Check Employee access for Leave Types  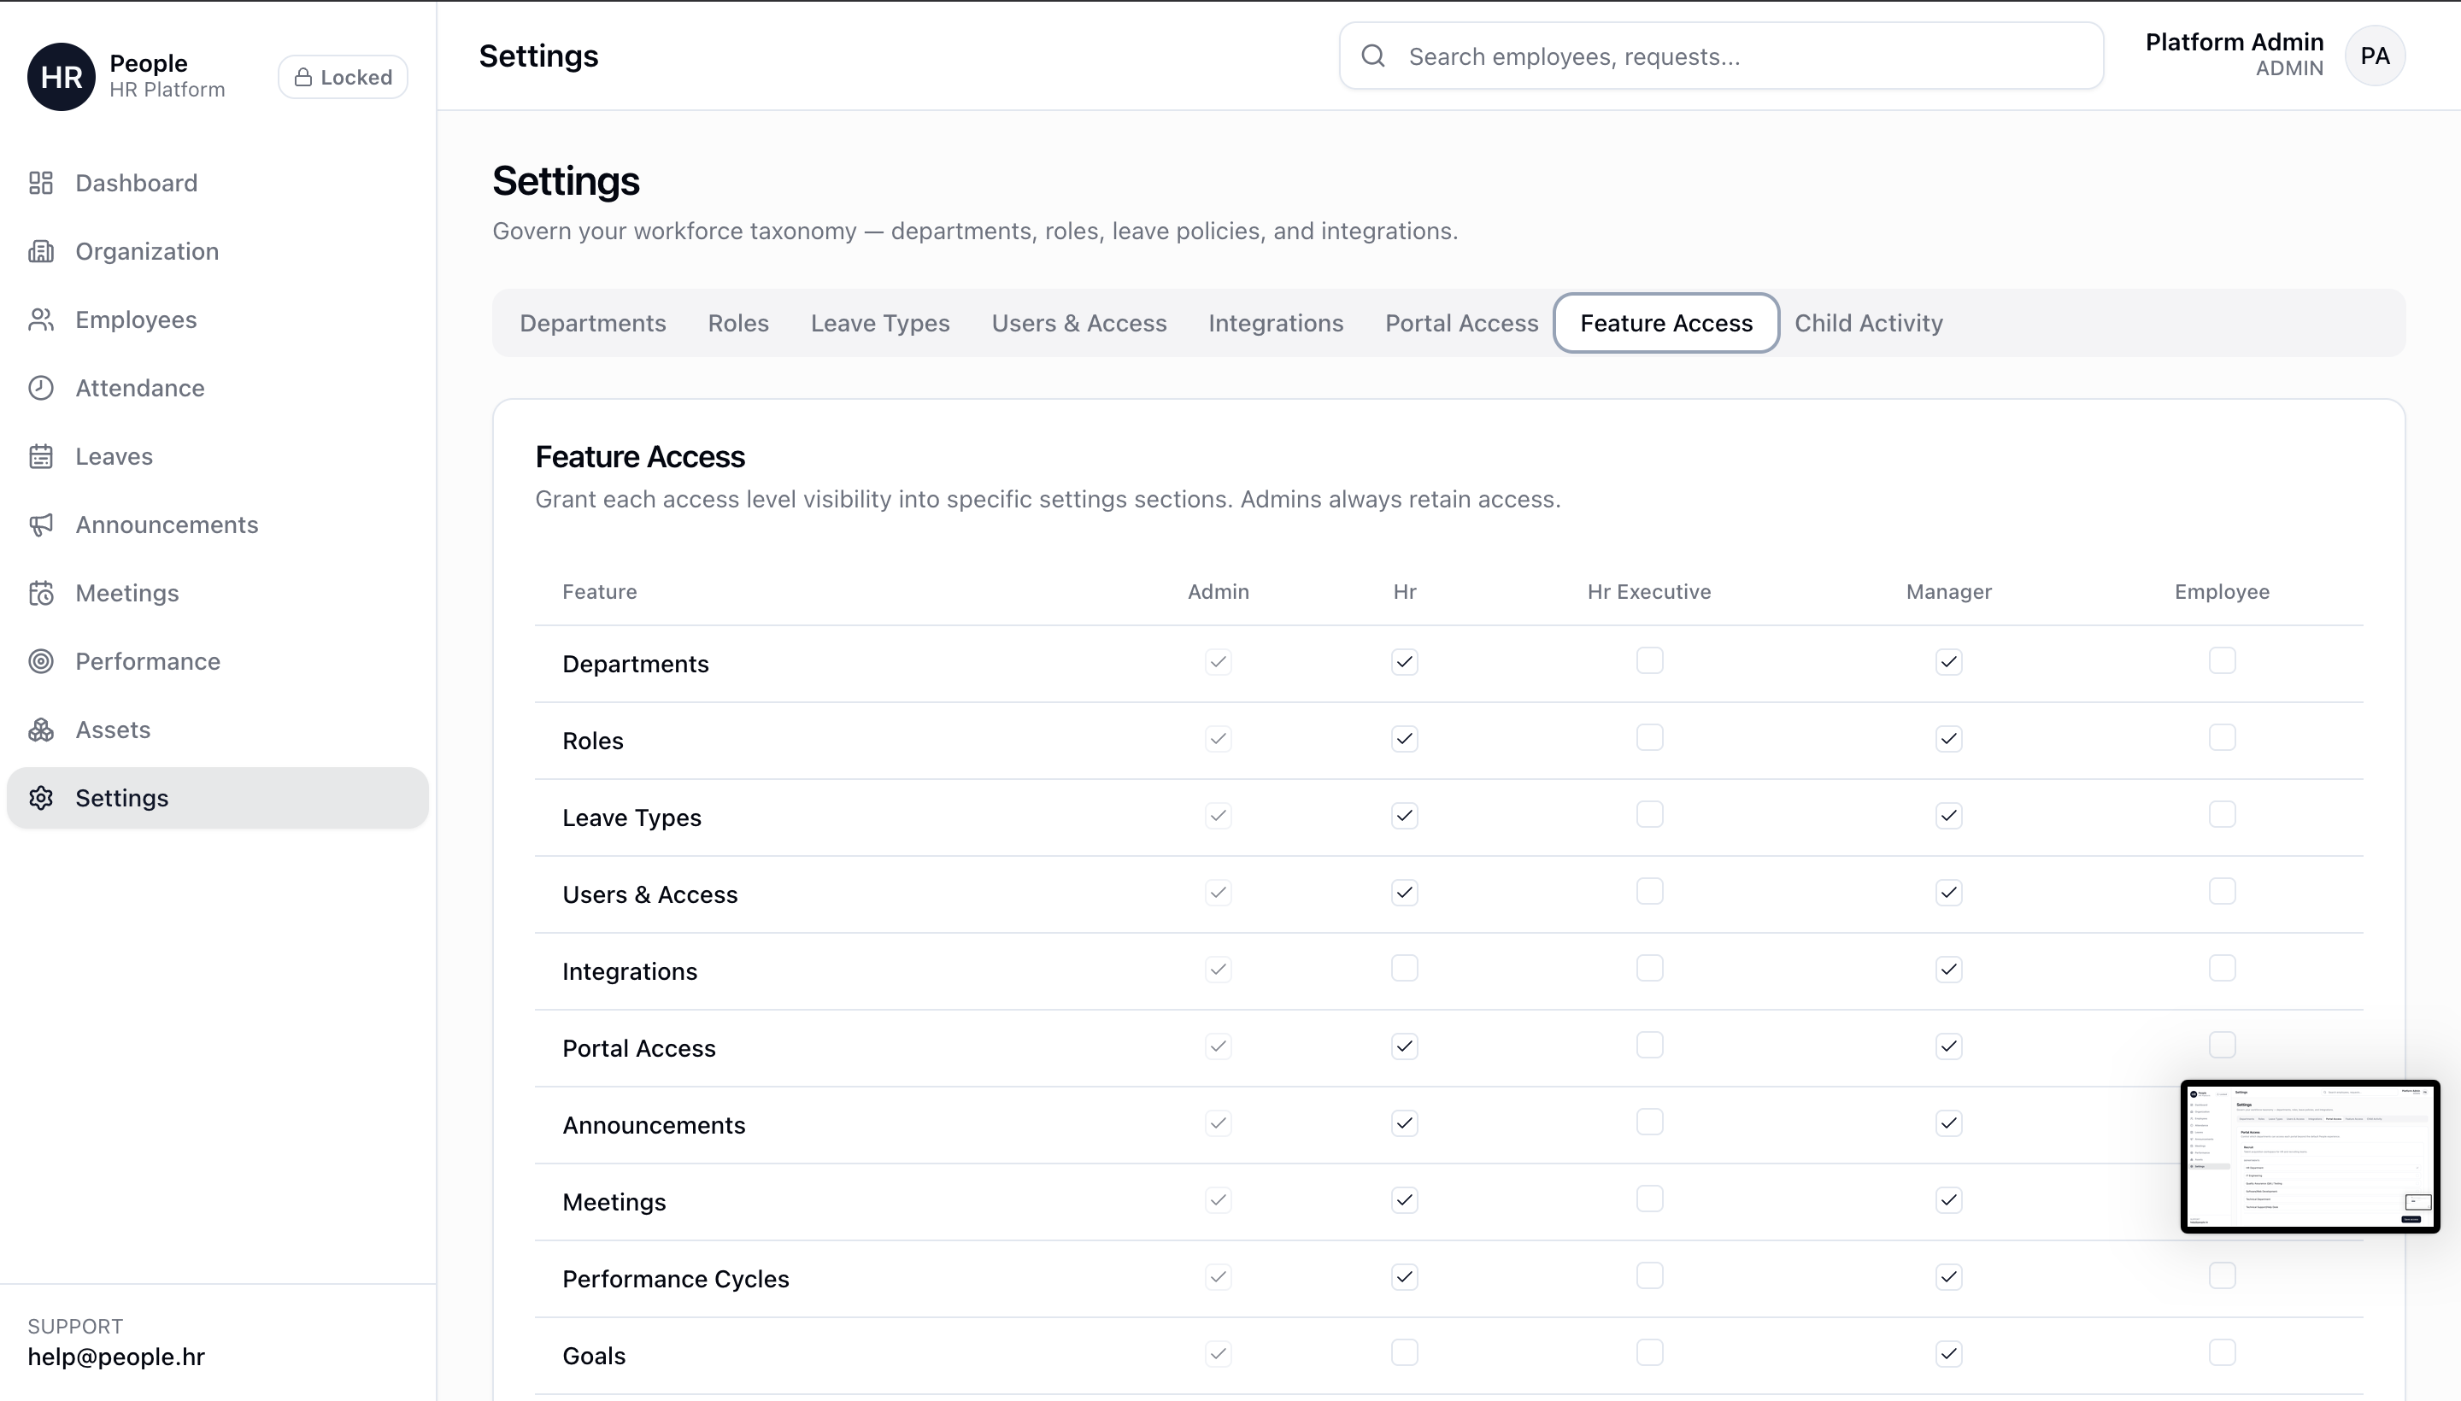[x=2222, y=815]
